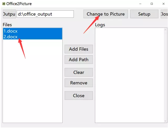Select 2.docx in the Files list
This screenshot has width=168, height=128.
tap(33, 37)
